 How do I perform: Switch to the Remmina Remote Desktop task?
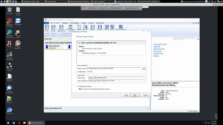(x=79, y=1)
